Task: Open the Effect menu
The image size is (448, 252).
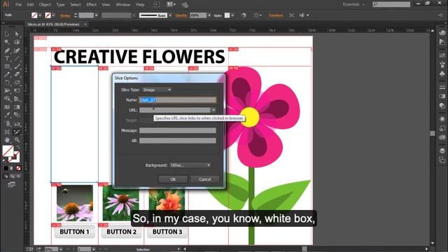Action: (x=92, y=5)
